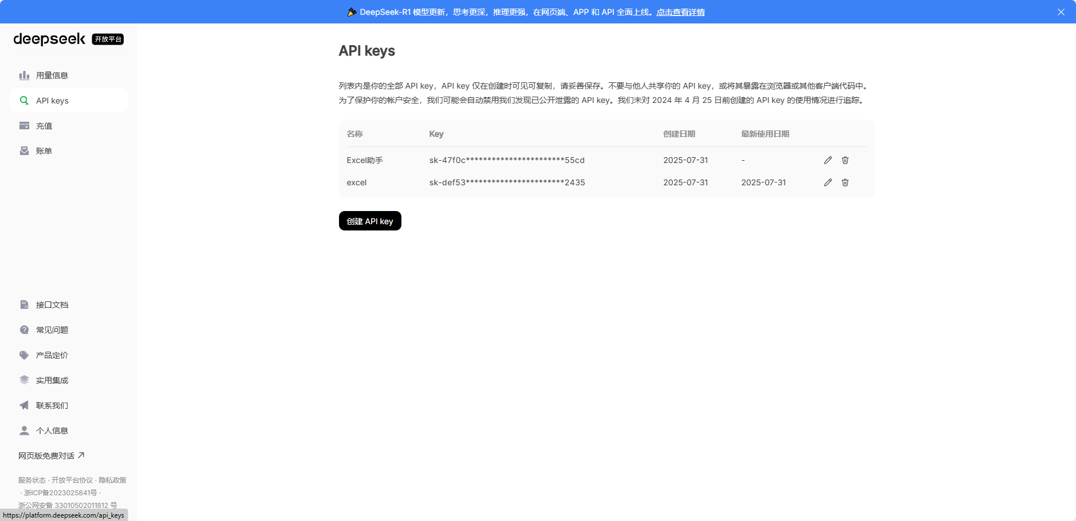Click the edit pencil icon for Excel助手 key

tap(828, 160)
